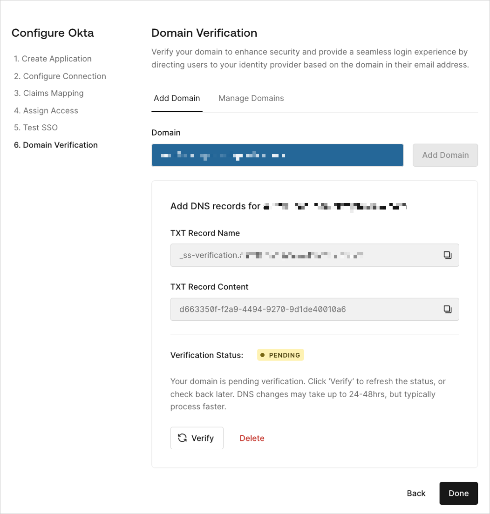Select the Add Domain tab
The height and width of the screenshot is (514, 490).
click(177, 98)
